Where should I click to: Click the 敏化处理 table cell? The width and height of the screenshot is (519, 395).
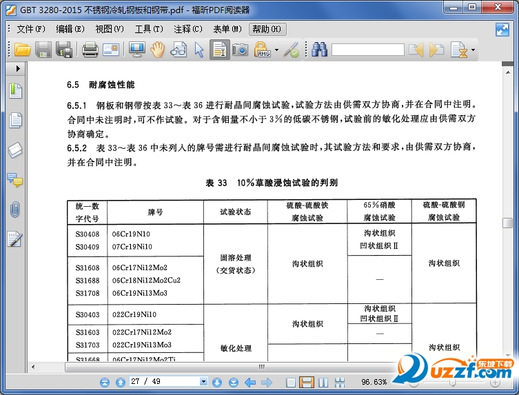[x=236, y=348]
